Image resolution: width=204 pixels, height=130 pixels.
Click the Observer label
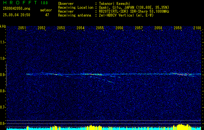coord(66,4)
